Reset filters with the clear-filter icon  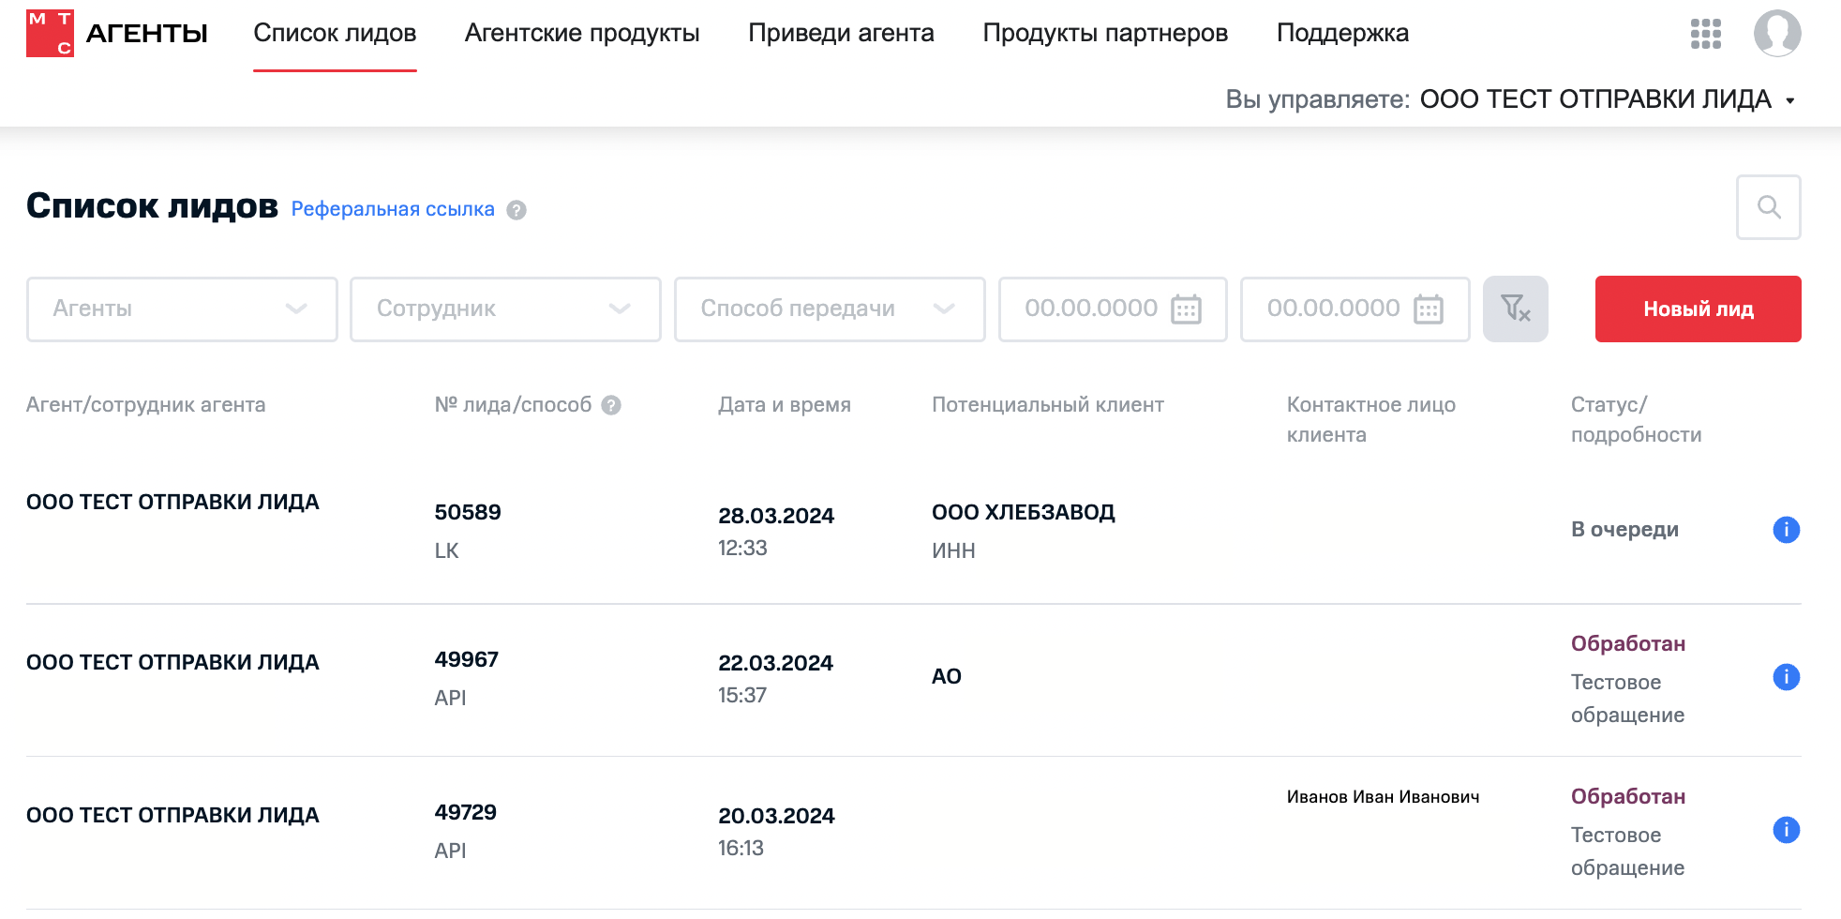point(1516,309)
